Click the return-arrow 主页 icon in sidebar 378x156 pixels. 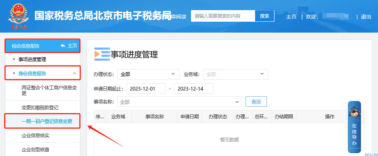tap(64, 46)
